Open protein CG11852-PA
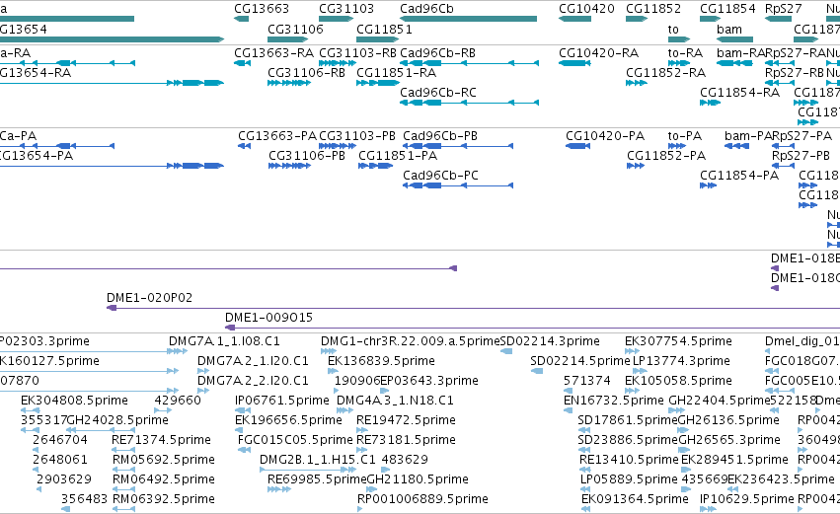The image size is (840, 514). 636,166
